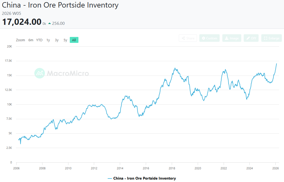The width and height of the screenshot is (284, 182).
Task: Click the green up-arrow change indicator
Action: (49, 23)
